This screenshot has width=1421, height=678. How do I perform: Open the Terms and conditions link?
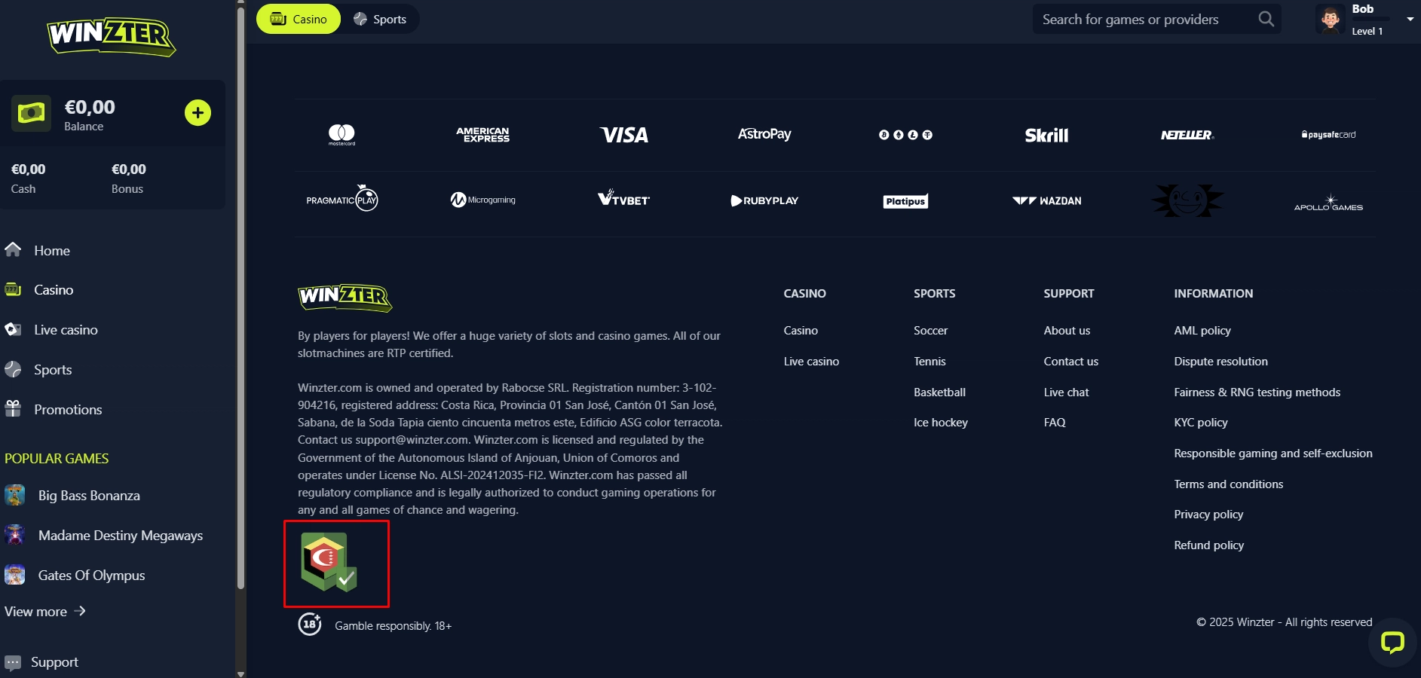pyautogui.click(x=1228, y=484)
